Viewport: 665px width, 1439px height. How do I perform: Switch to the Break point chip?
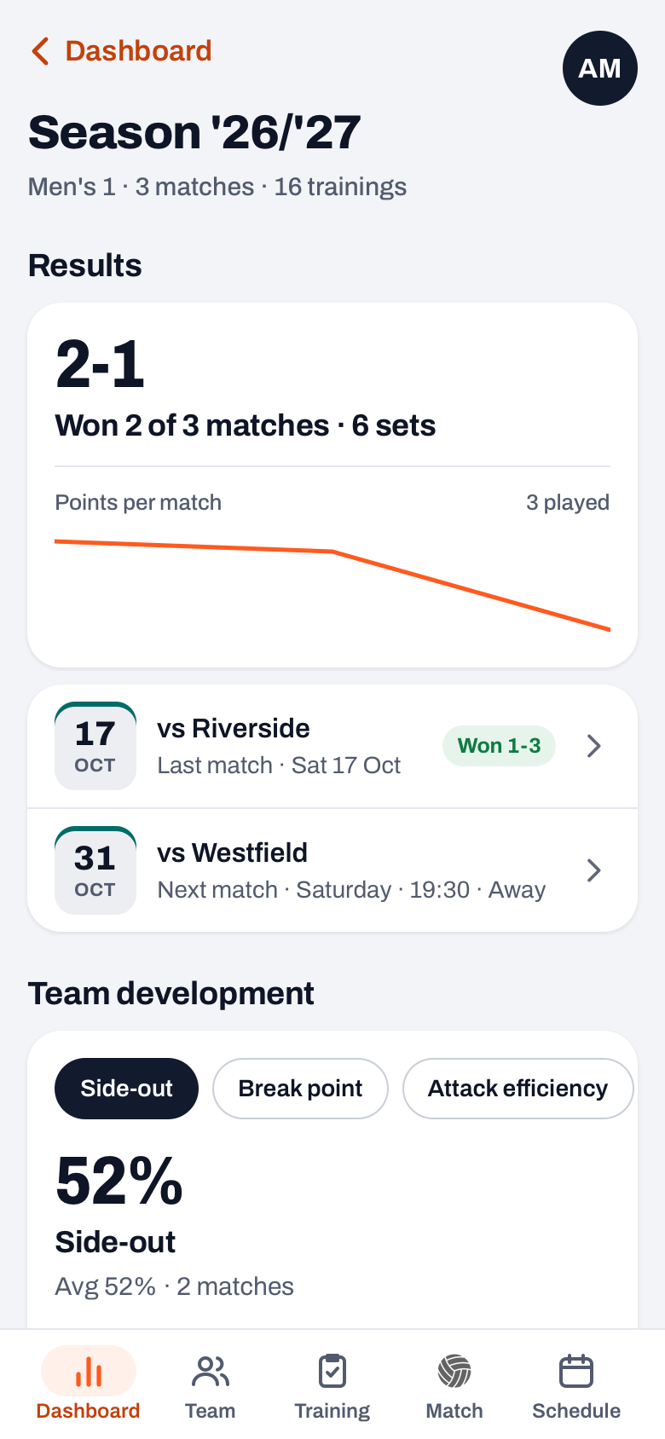300,1089
